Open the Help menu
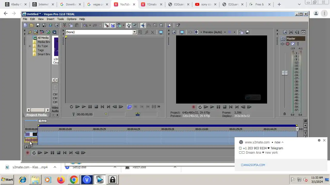330x185 pixels. point(82,19)
